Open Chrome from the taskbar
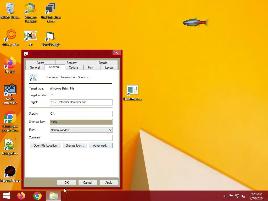268x201 pixels. click(x=37, y=196)
